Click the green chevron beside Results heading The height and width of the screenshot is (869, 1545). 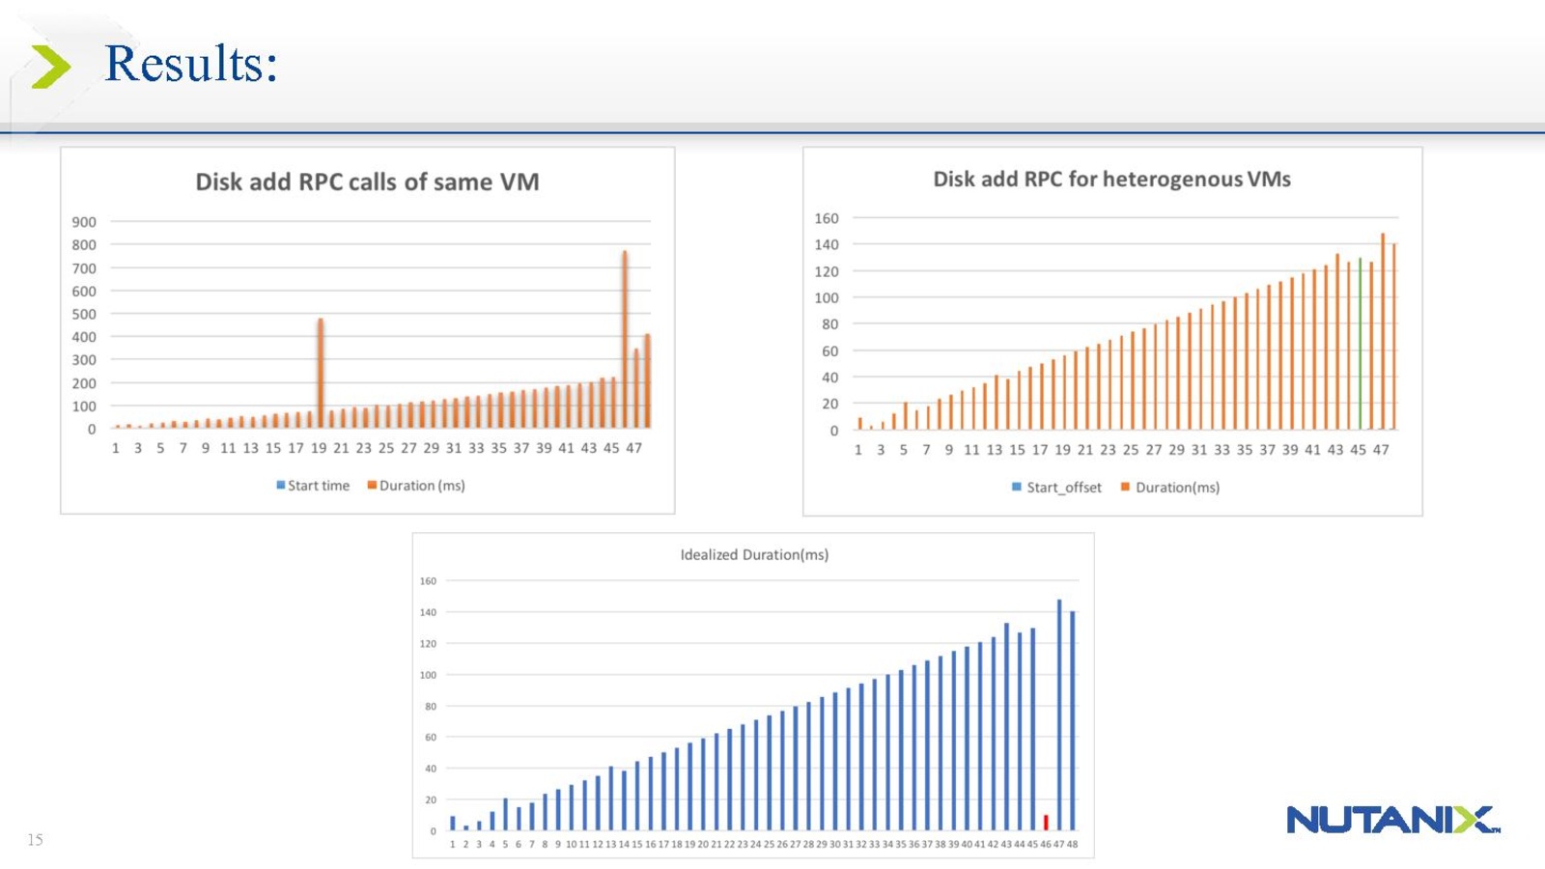50,67
